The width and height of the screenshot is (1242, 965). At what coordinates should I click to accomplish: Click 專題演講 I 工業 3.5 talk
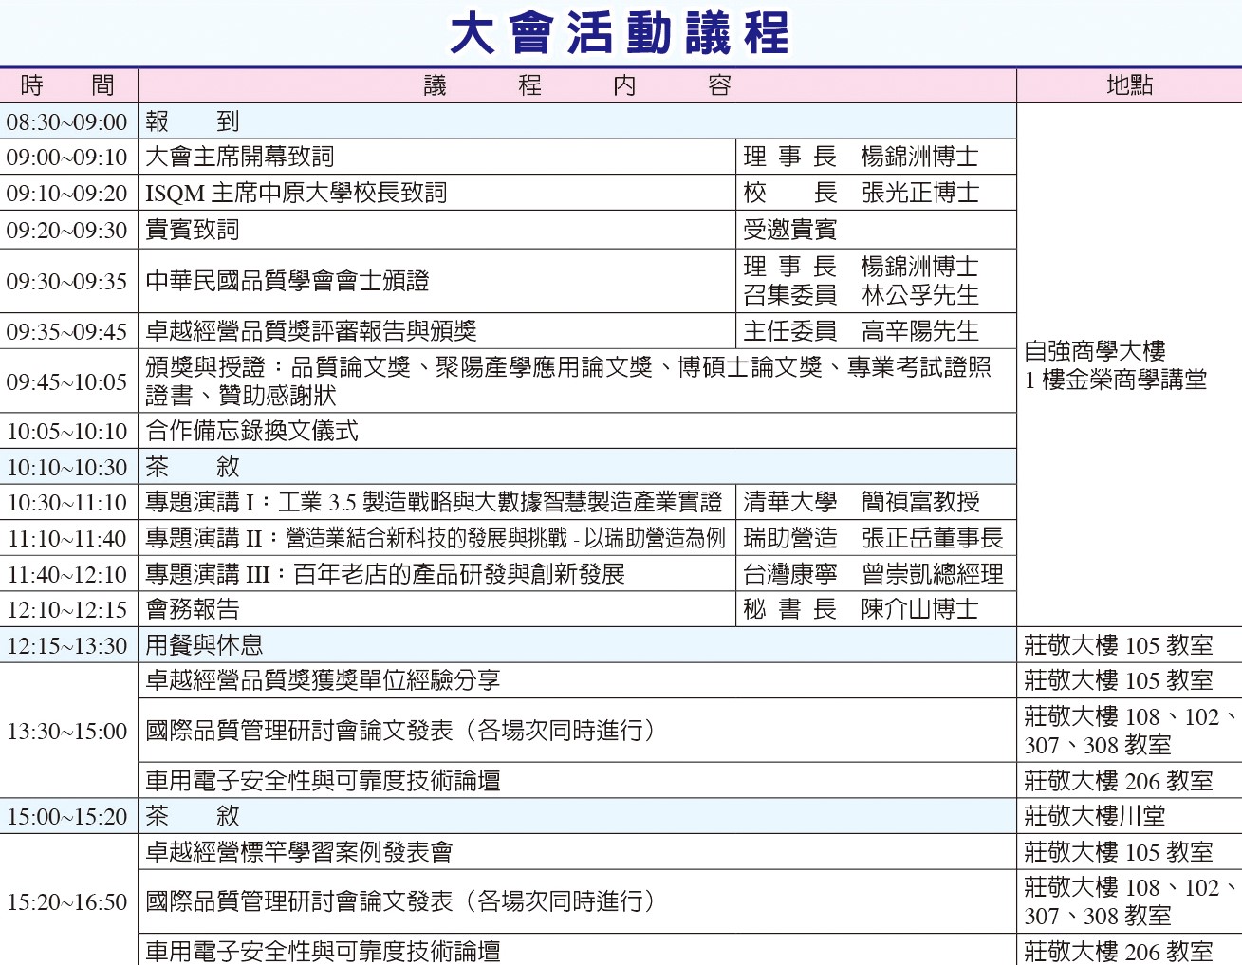click(433, 502)
